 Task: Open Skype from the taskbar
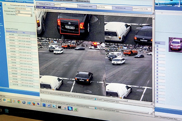70,108
